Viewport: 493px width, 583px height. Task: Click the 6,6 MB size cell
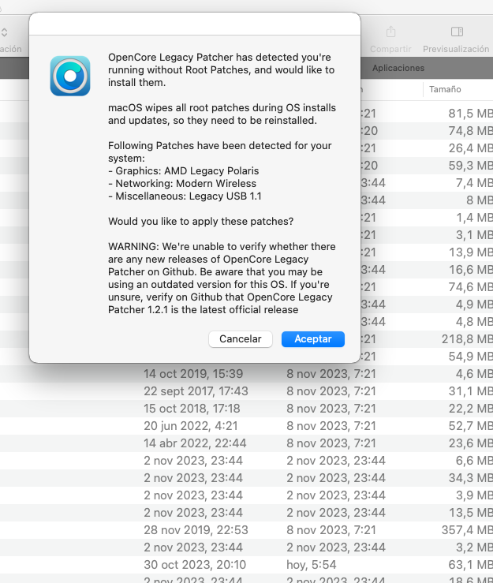[474, 461]
